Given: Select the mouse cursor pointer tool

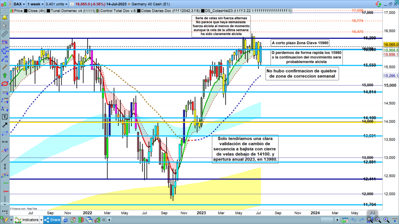Looking at the screenshot, I should point(5,26).
